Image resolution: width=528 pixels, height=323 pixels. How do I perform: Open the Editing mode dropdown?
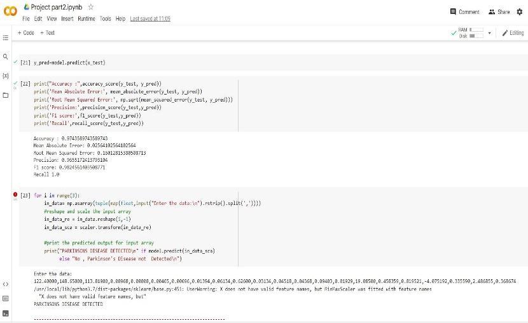[x=513, y=33]
